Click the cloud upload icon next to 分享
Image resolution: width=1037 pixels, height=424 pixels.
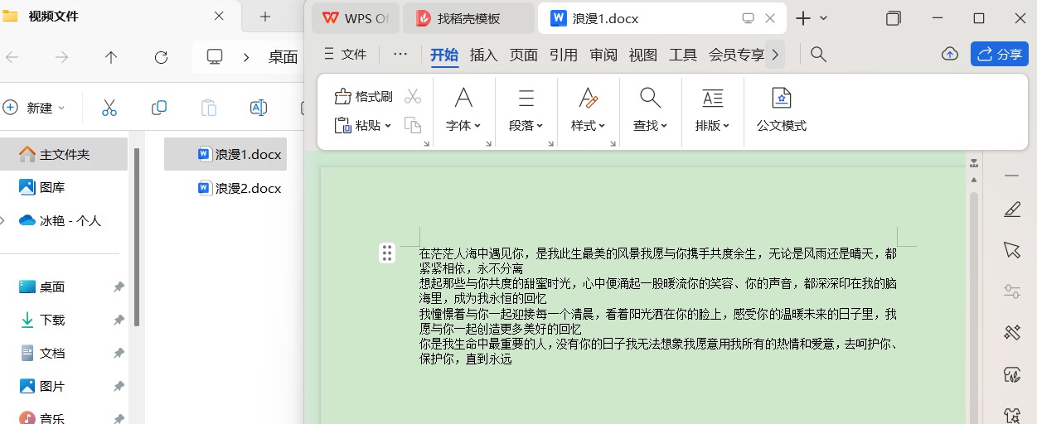coord(950,54)
